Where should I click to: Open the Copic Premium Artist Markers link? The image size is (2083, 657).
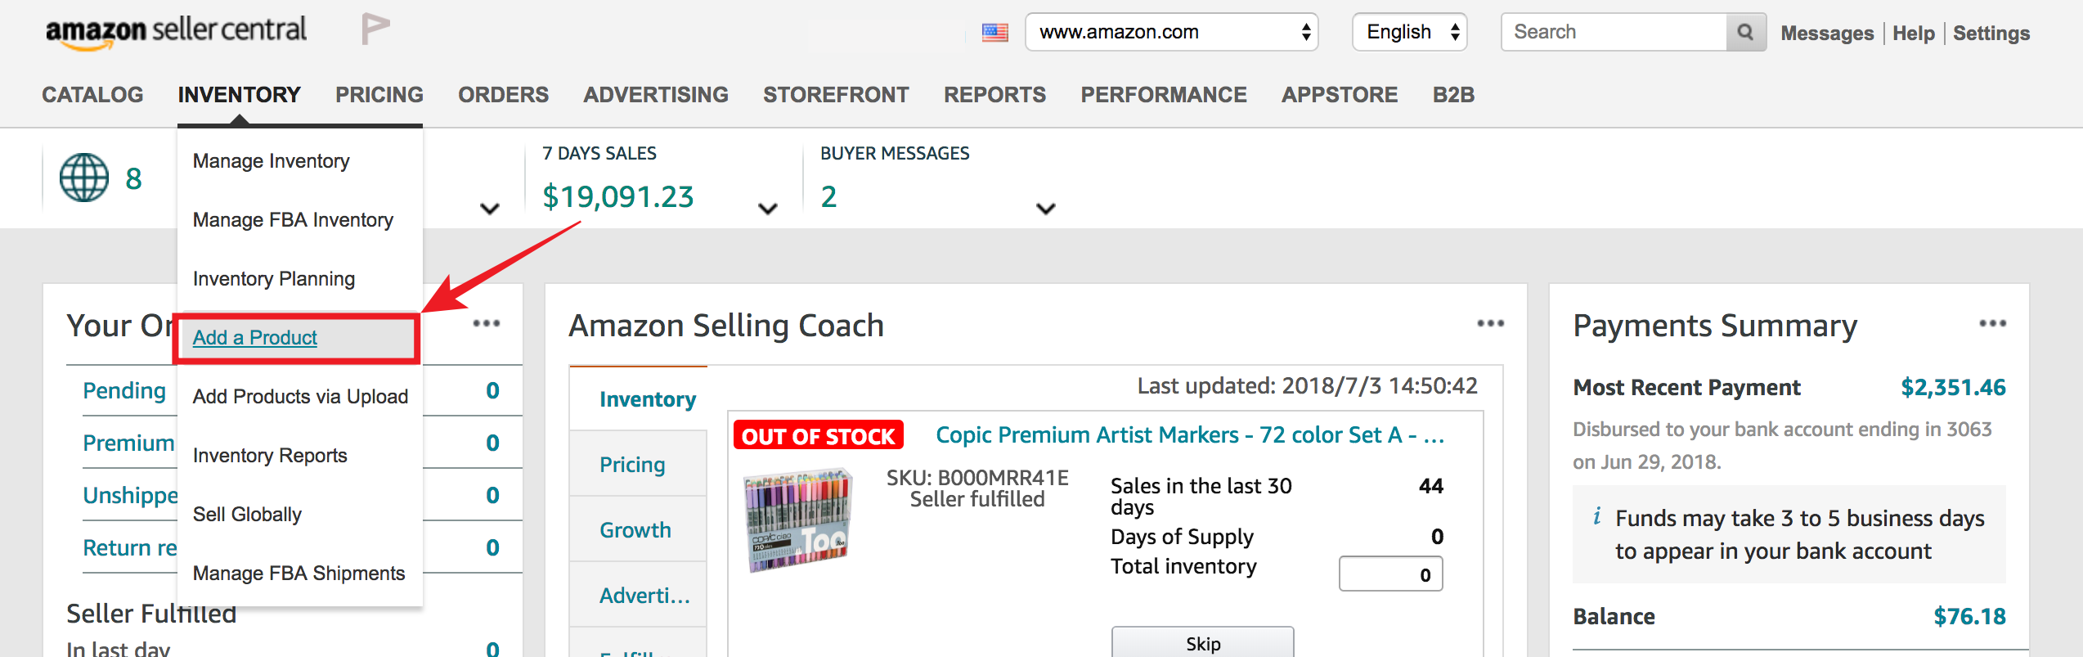pyautogui.click(x=1189, y=434)
